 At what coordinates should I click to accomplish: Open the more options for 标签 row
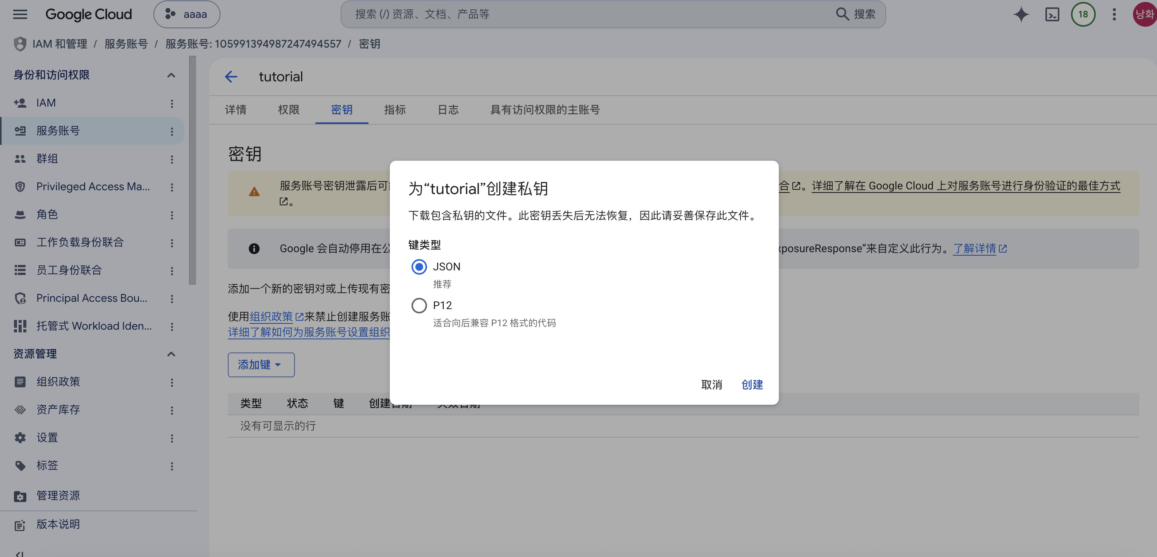coord(172,466)
